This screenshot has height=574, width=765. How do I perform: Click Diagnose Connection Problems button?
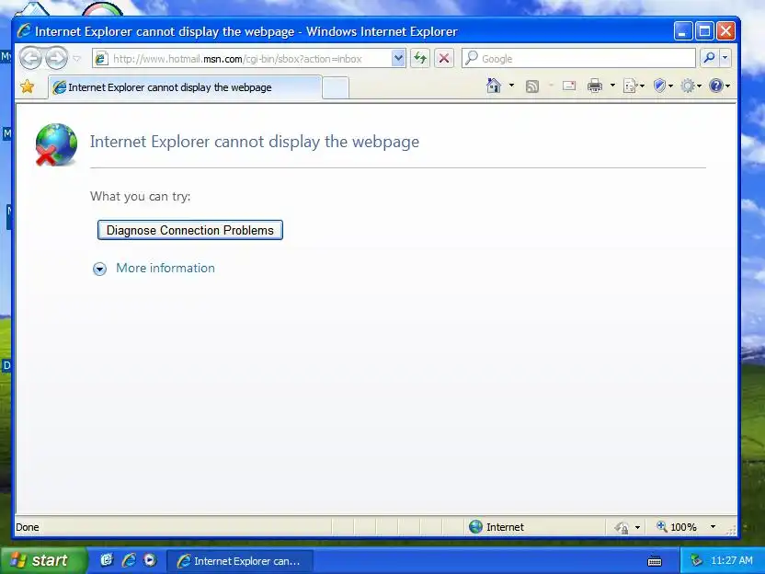pyautogui.click(x=190, y=230)
